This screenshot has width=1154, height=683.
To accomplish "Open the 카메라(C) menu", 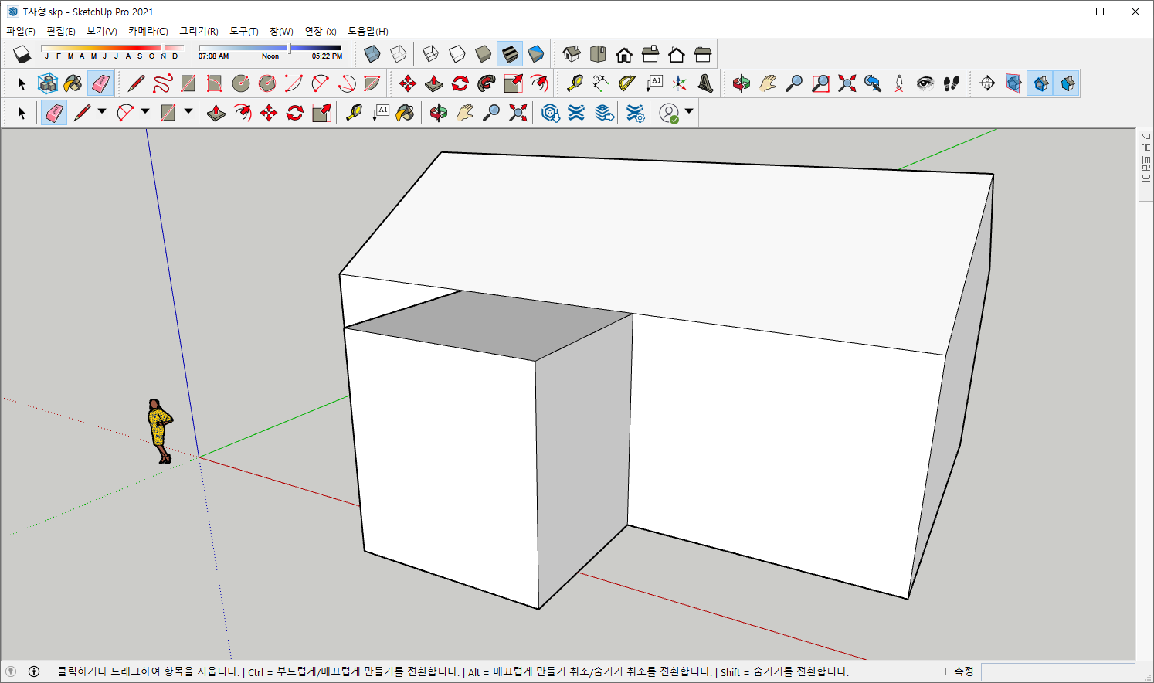I will [148, 31].
